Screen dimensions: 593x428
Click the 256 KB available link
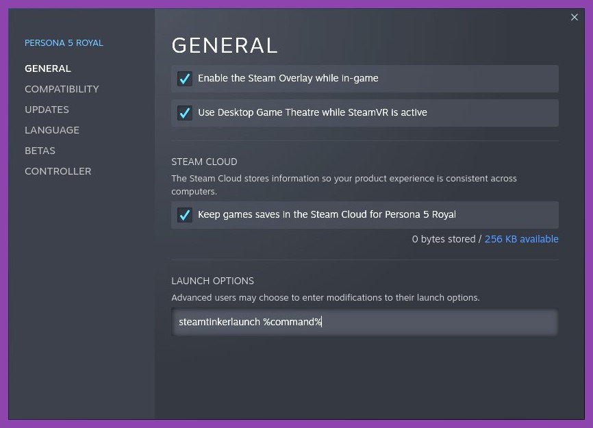pos(522,239)
